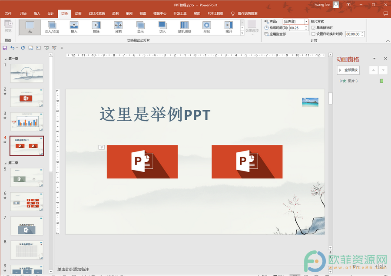This screenshot has height=276, width=391.
Task: Open the 开发工具 tab
Action: point(180,13)
